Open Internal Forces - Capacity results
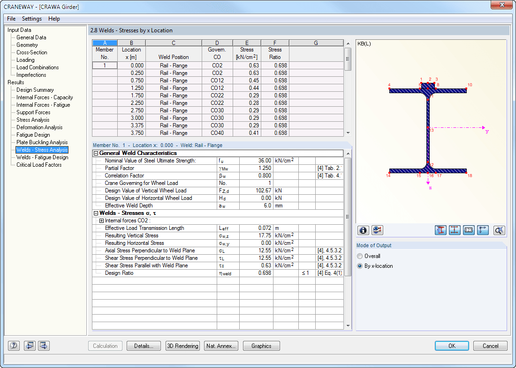 (x=45, y=97)
